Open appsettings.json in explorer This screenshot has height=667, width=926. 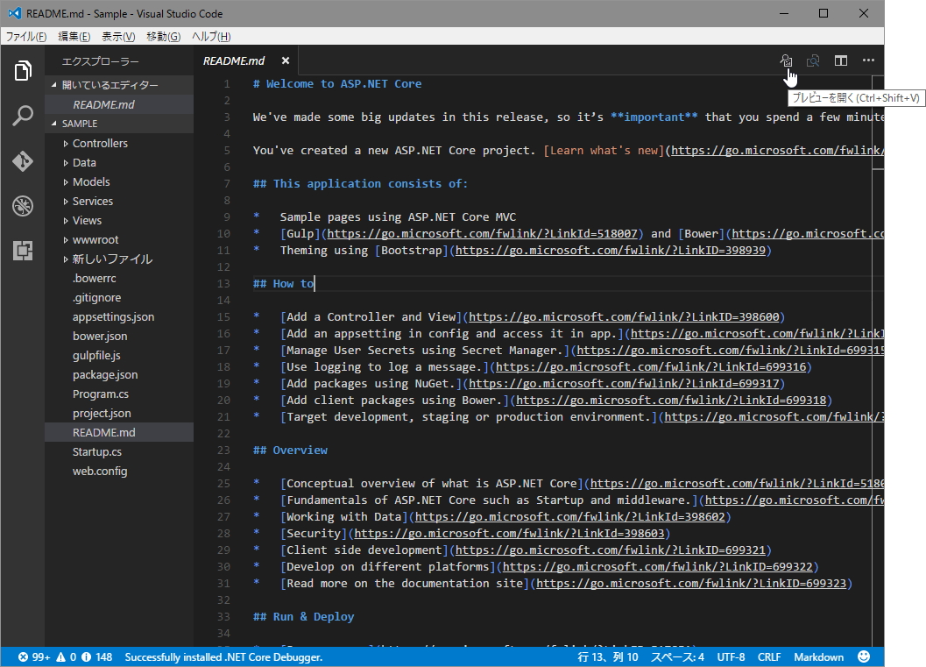tap(119, 316)
